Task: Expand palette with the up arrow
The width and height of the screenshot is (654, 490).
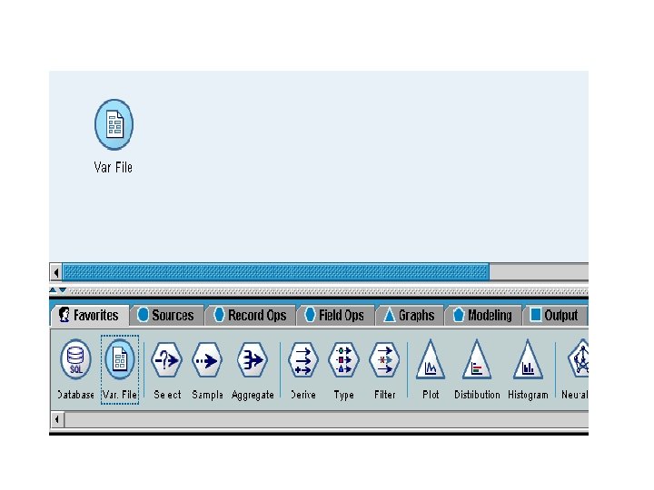Action: pyautogui.click(x=53, y=289)
